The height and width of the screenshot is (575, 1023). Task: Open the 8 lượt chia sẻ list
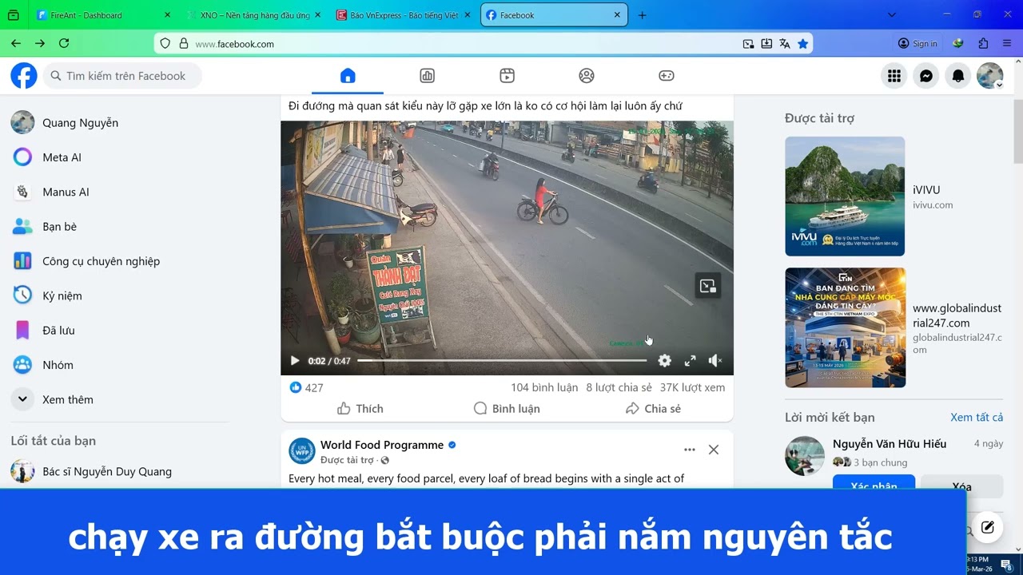[x=619, y=387]
